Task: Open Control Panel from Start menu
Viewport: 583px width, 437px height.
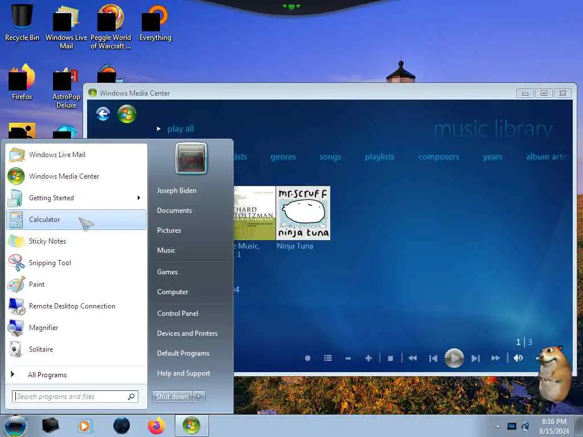Action: (178, 314)
